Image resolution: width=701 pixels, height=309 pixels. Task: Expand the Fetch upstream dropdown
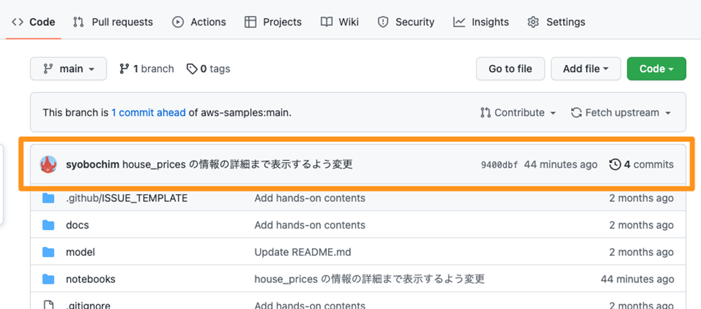621,113
